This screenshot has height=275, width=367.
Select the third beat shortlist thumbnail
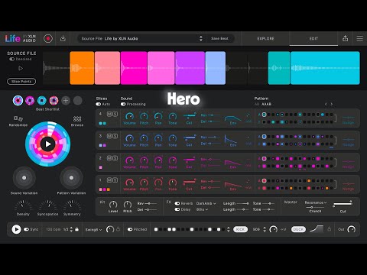(x=42, y=101)
